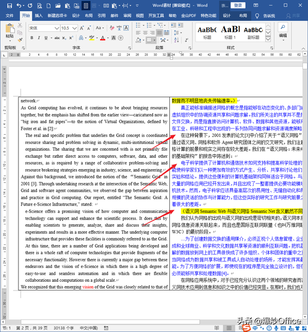Image resolution: width=308 pixels, height=332 pixels.
Task: Open the font name dropdown (宋体)
Action: (56, 28)
